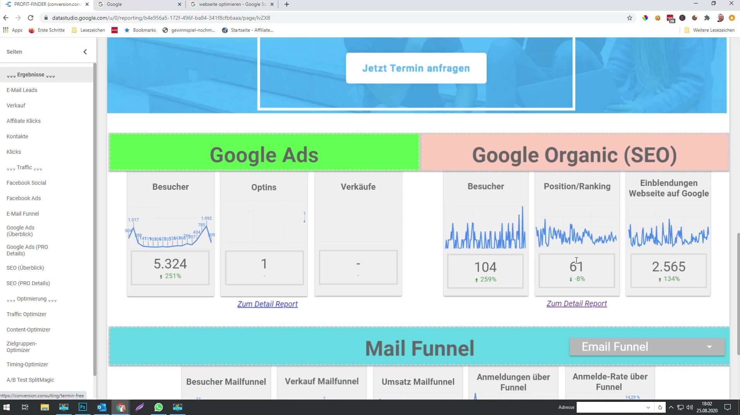Open 'Zum Detail Report' under Google Ads
Image resolution: width=740 pixels, height=415 pixels.
point(267,304)
